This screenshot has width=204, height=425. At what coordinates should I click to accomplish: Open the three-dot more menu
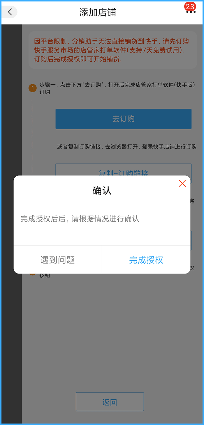tap(191, 12)
